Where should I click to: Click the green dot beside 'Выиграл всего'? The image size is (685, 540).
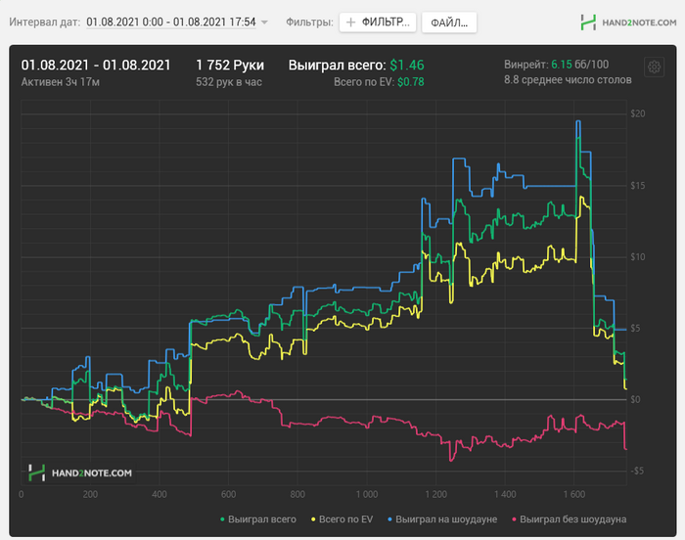[222, 519]
